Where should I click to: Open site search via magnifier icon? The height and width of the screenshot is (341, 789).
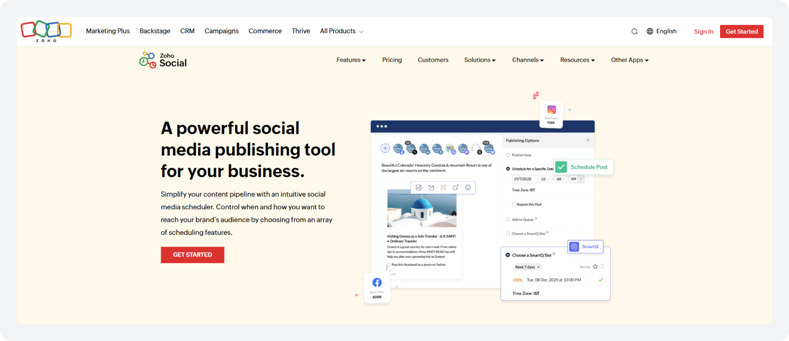635,32
